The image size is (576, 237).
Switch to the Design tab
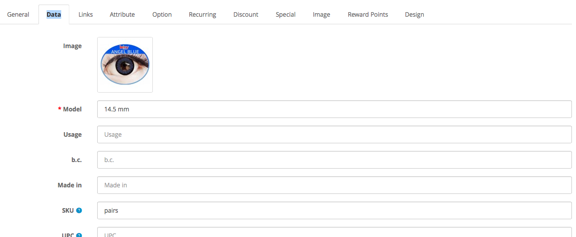415,15
